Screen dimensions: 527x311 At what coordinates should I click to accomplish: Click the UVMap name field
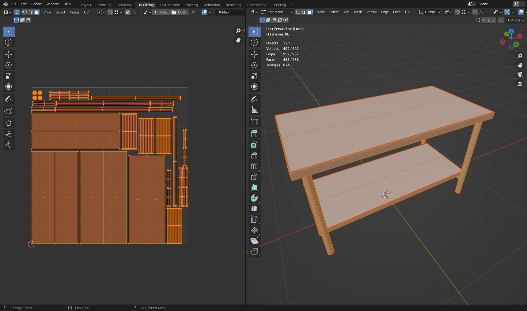[x=230, y=12]
